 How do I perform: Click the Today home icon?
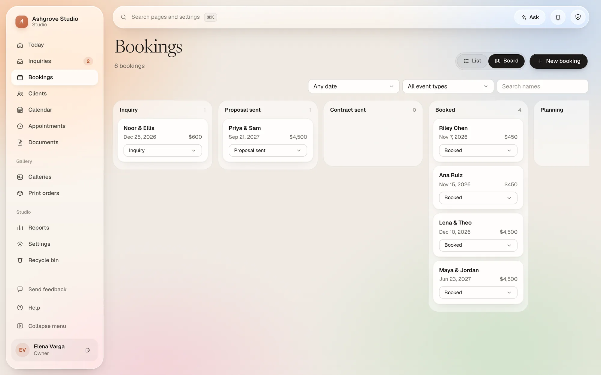click(20, 45)
